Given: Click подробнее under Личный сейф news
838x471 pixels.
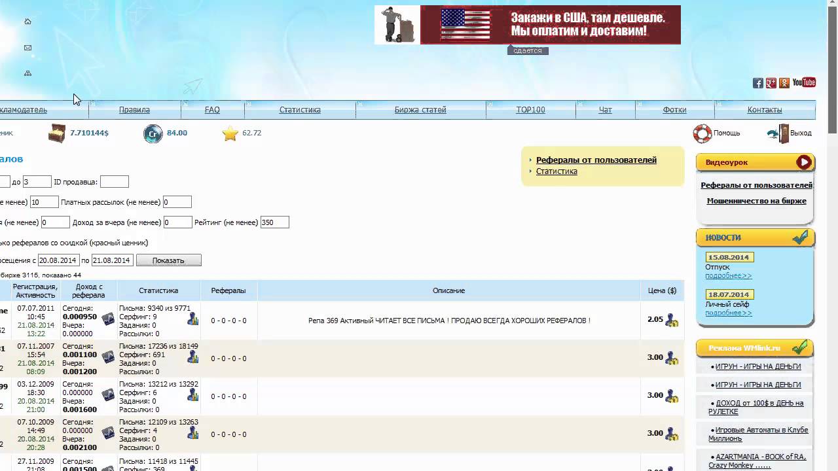Looking at the screenshot, I should click(729, 313).
